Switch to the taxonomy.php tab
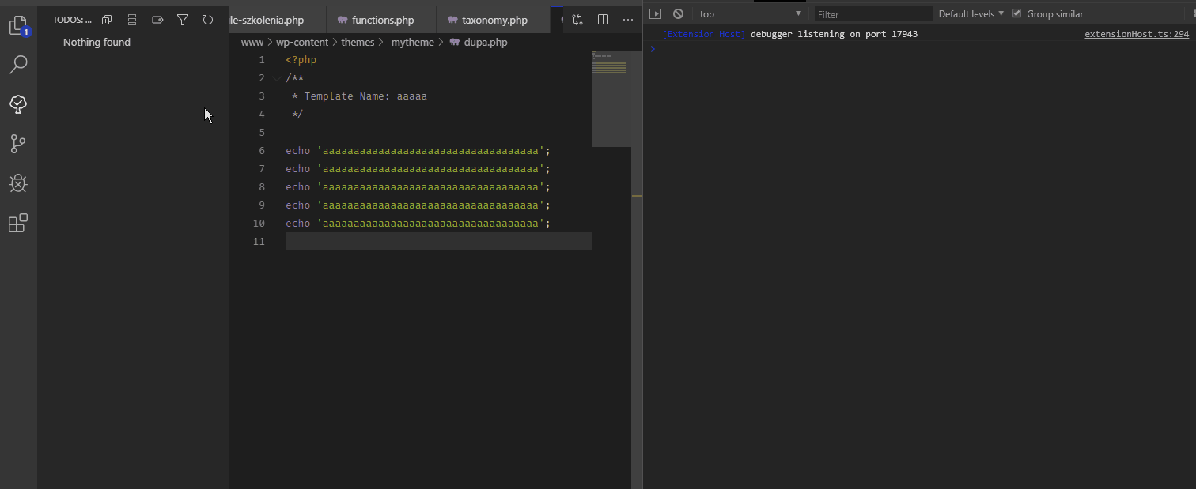1196x489 pixels. (x=487, y=20)
